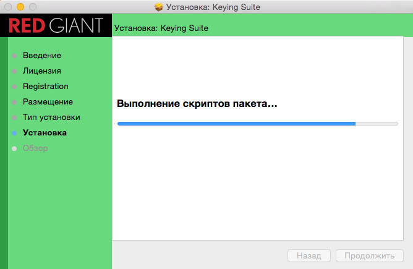
Task: Select the current Установка step
Action: [x=45, y=133]
